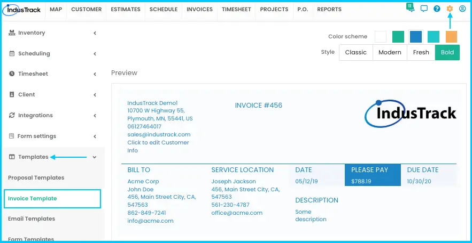Click the PLEASE PAY $788.19 box
The image size is (472, 243).
click(373, 175)
